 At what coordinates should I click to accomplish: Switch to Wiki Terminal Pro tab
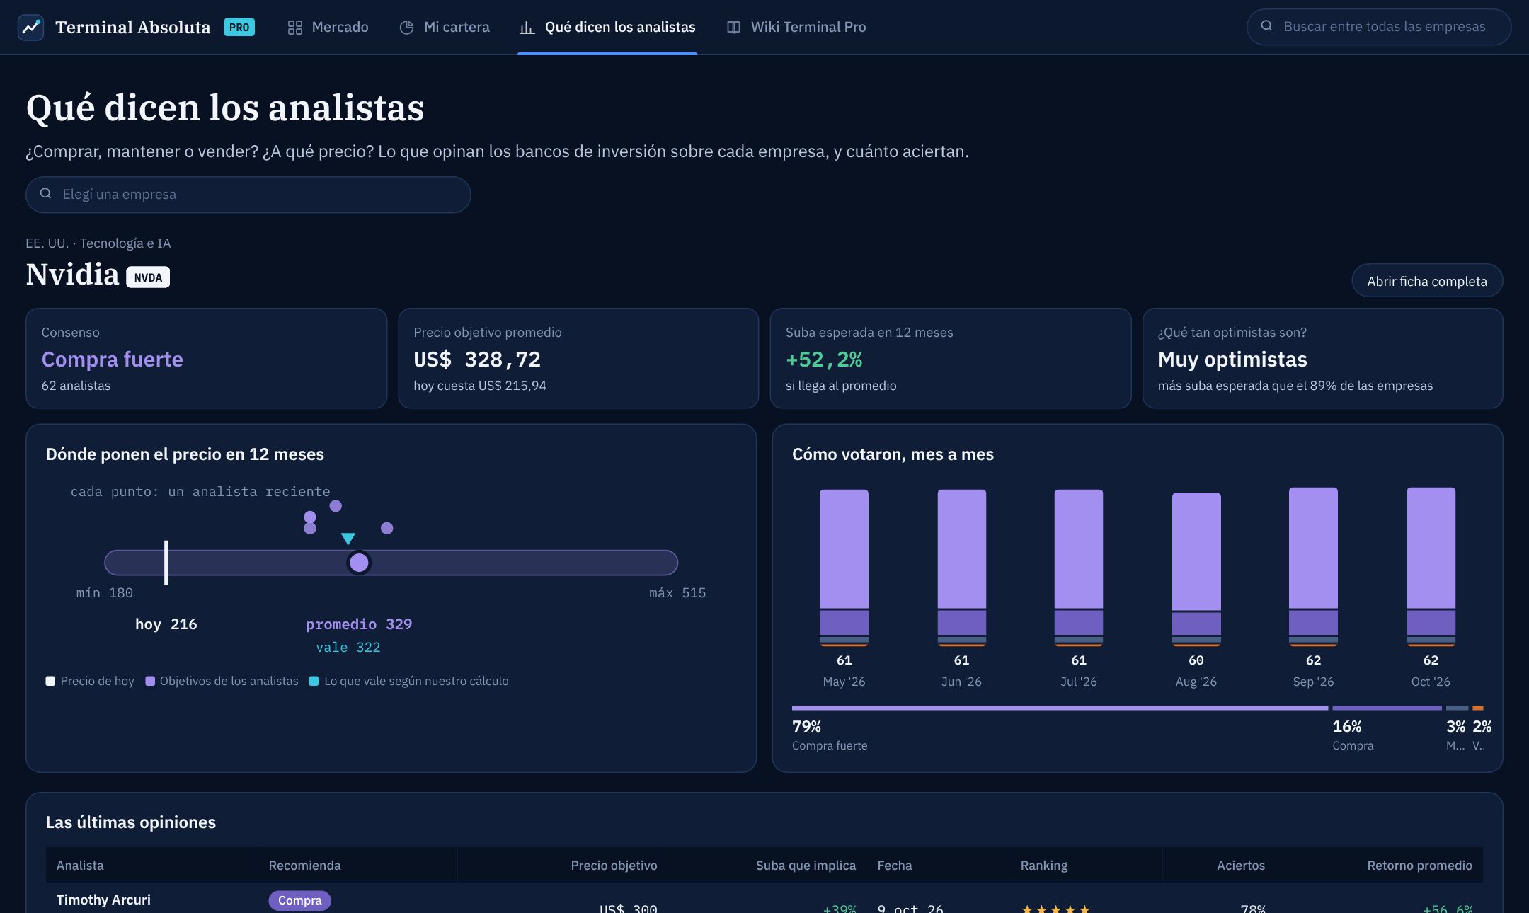[x=796, y=27]
